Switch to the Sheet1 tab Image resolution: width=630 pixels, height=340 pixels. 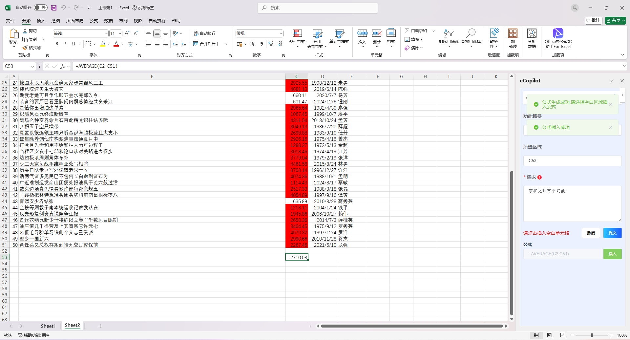48,326
